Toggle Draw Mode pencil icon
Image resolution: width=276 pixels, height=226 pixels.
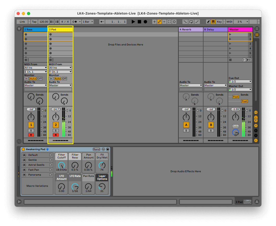click(208, 22)
